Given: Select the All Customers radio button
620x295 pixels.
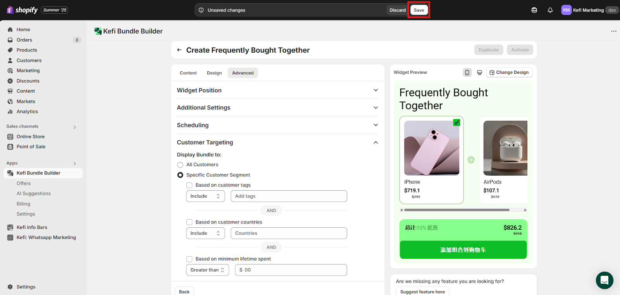Looking at the screenshot, I should tap(180, 165).
